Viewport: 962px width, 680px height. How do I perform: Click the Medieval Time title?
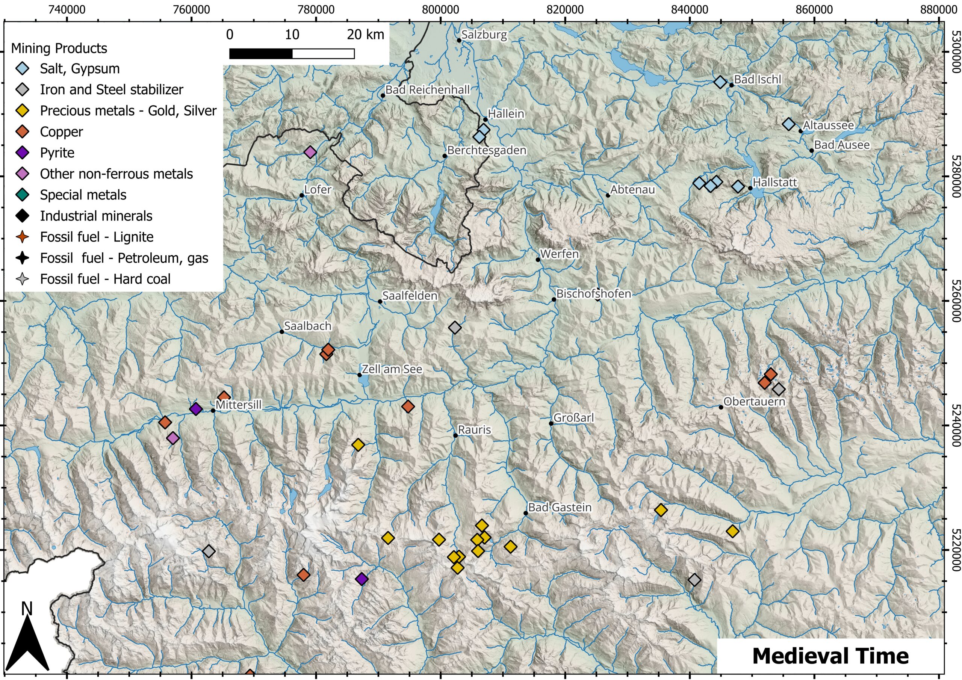(830, 656)
